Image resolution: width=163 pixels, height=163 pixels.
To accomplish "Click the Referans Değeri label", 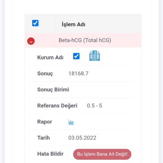I will point(57,106).
